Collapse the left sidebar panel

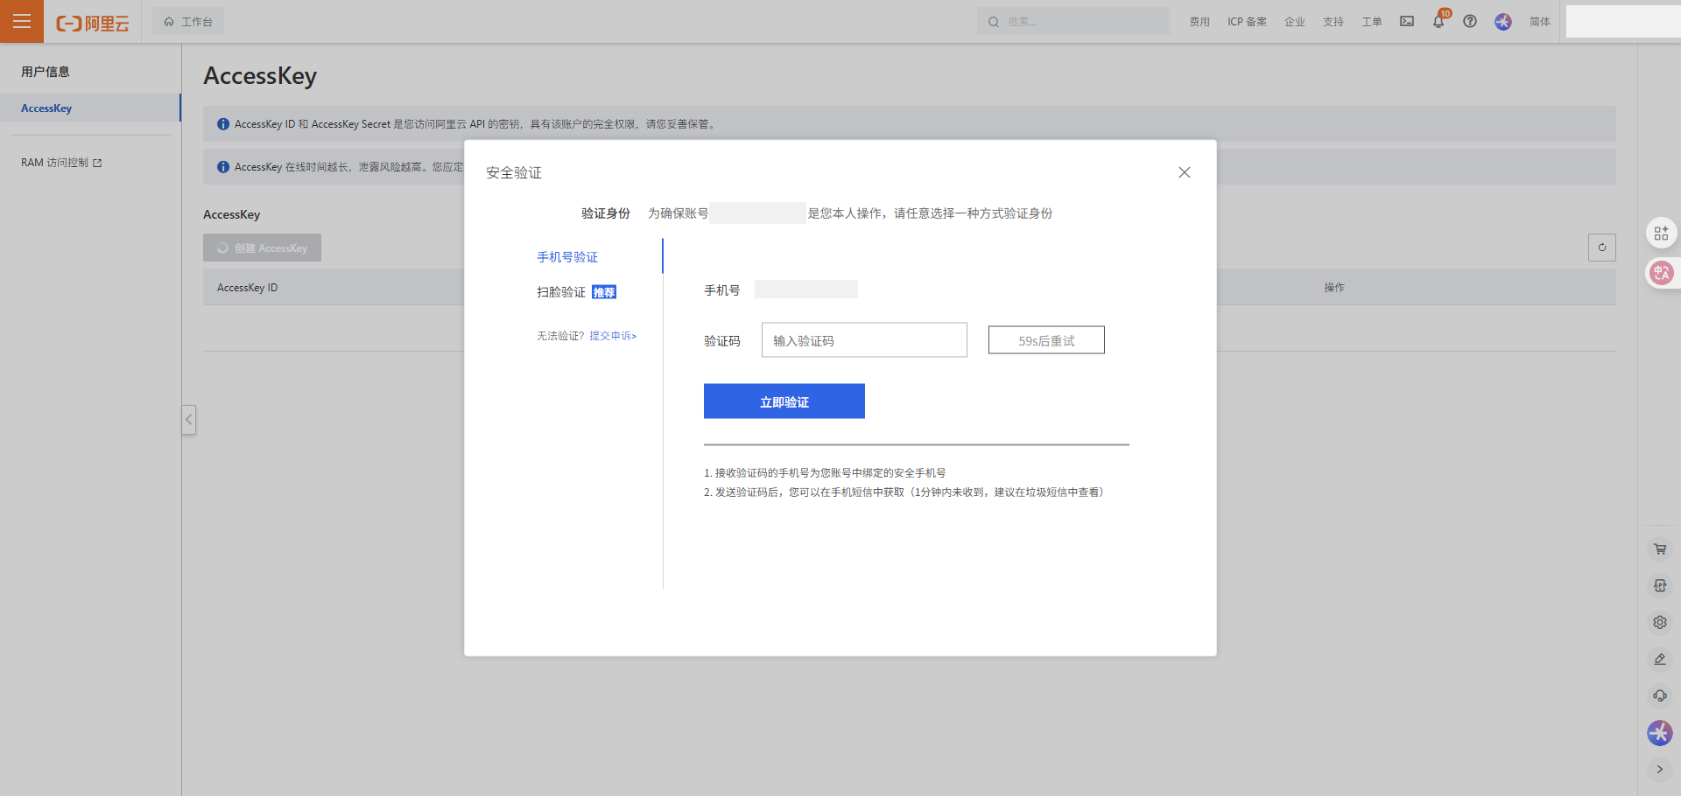(x=188, y=420)
